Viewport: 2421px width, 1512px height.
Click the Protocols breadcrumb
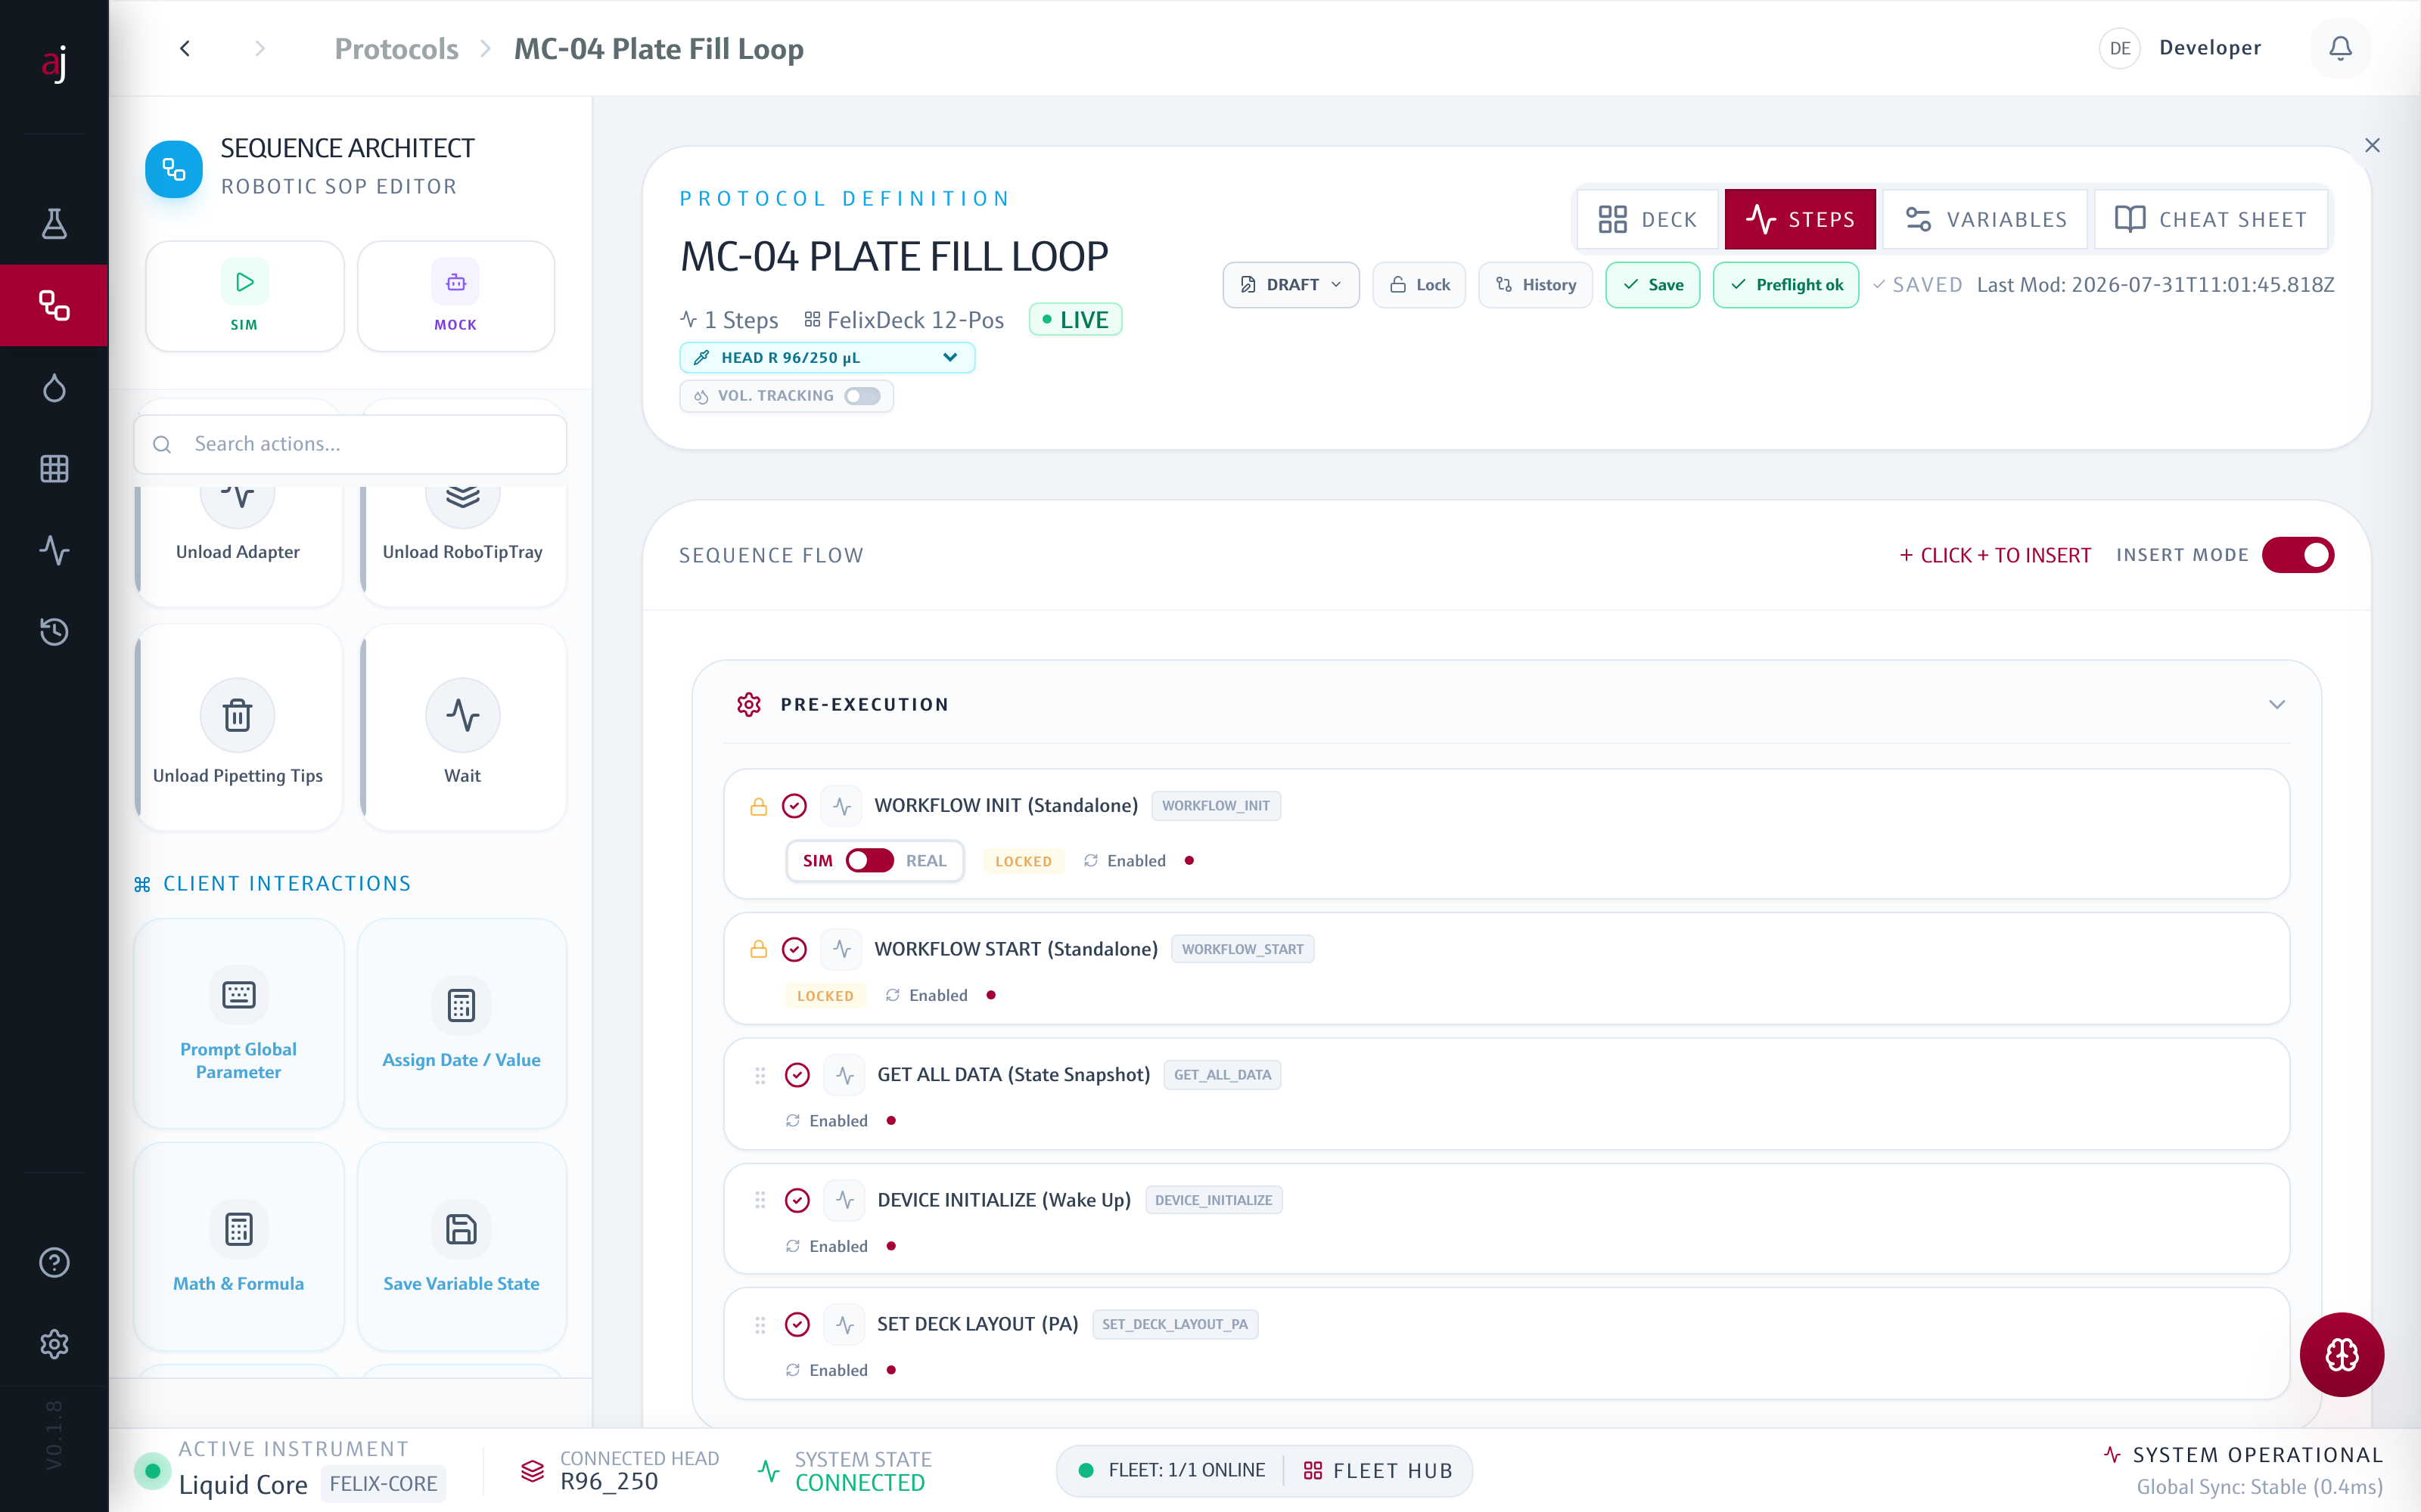pyautogui.click(x=396, y=48)
